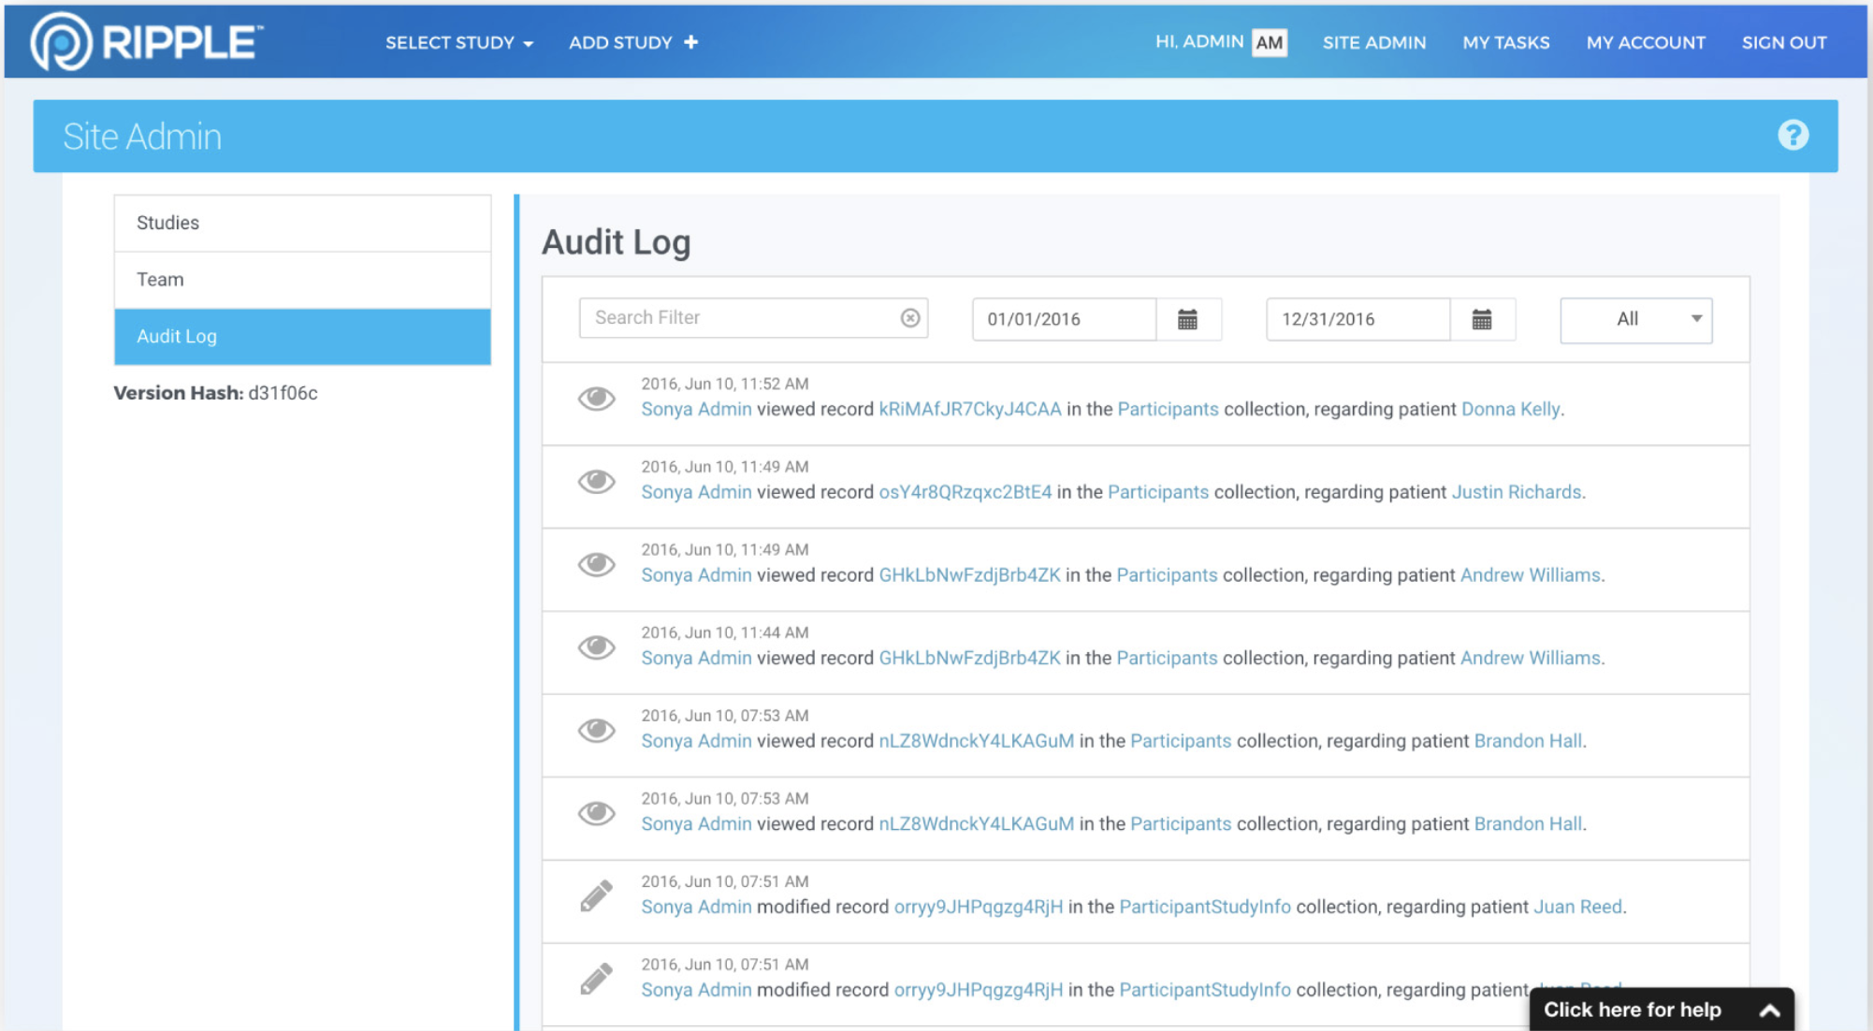The image size is (1873, 1031).
Task: Go to My Tasks in top menu
Action: click(x=1505, y=43)
